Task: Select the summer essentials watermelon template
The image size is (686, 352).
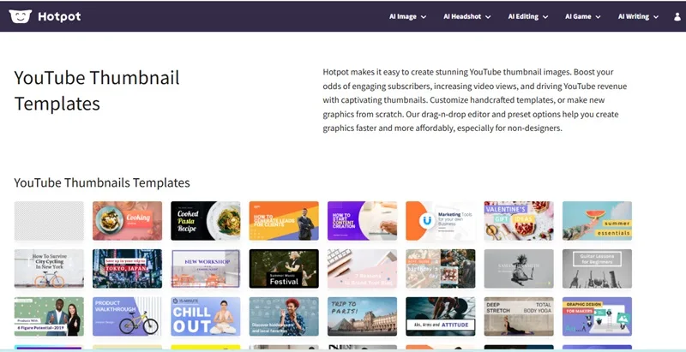Action: [597, 221]
